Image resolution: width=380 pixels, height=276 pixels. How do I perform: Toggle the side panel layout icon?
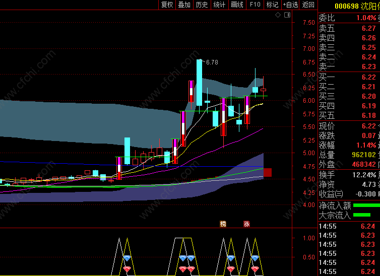[x=287, y=15]
